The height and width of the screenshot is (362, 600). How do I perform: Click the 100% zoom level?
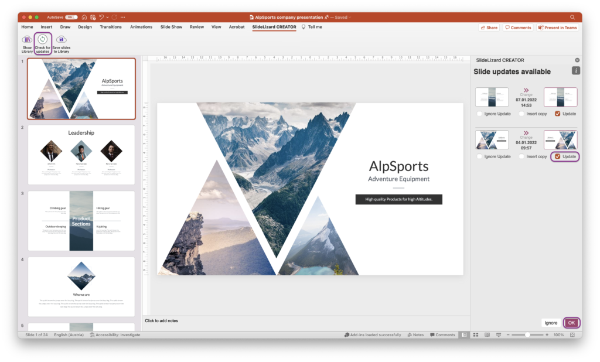pos(558,335)
